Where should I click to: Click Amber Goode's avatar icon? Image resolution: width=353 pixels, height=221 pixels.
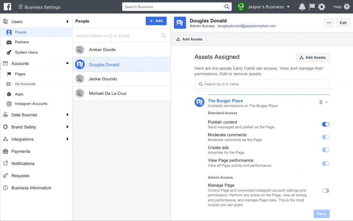pyautogui.click(x=80, y=49)
